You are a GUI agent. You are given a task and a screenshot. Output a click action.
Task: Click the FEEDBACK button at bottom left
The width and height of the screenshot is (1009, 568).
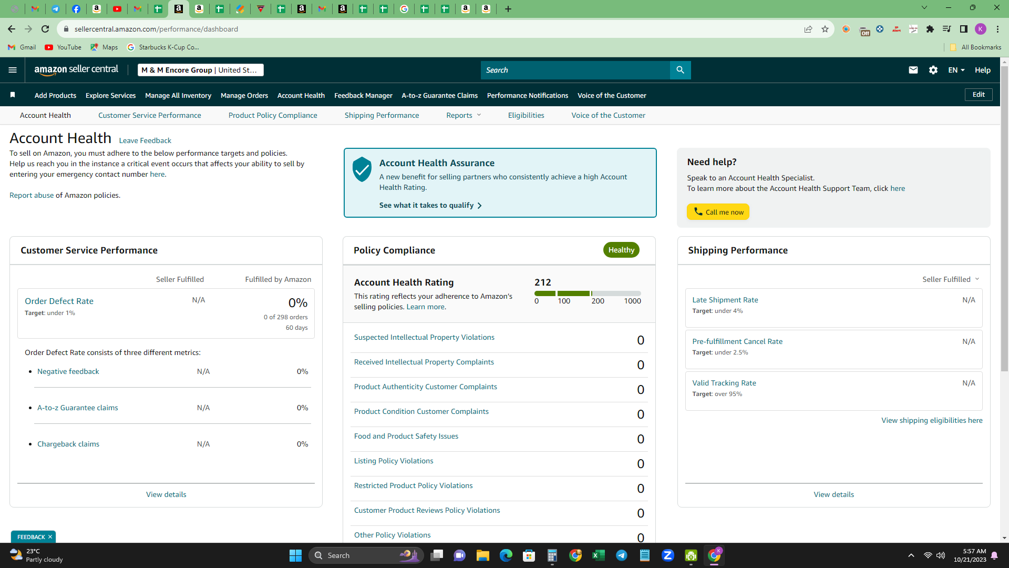(x=31, y=537)
